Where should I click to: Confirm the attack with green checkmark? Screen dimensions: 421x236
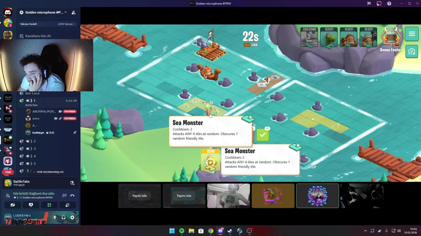coord(262,135)
